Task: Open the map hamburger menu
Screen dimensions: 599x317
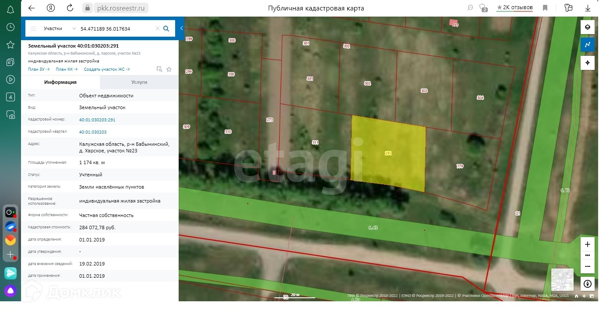Action: point(33,28)
